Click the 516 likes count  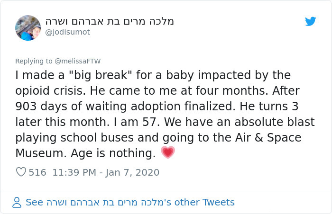click(37, 172)
